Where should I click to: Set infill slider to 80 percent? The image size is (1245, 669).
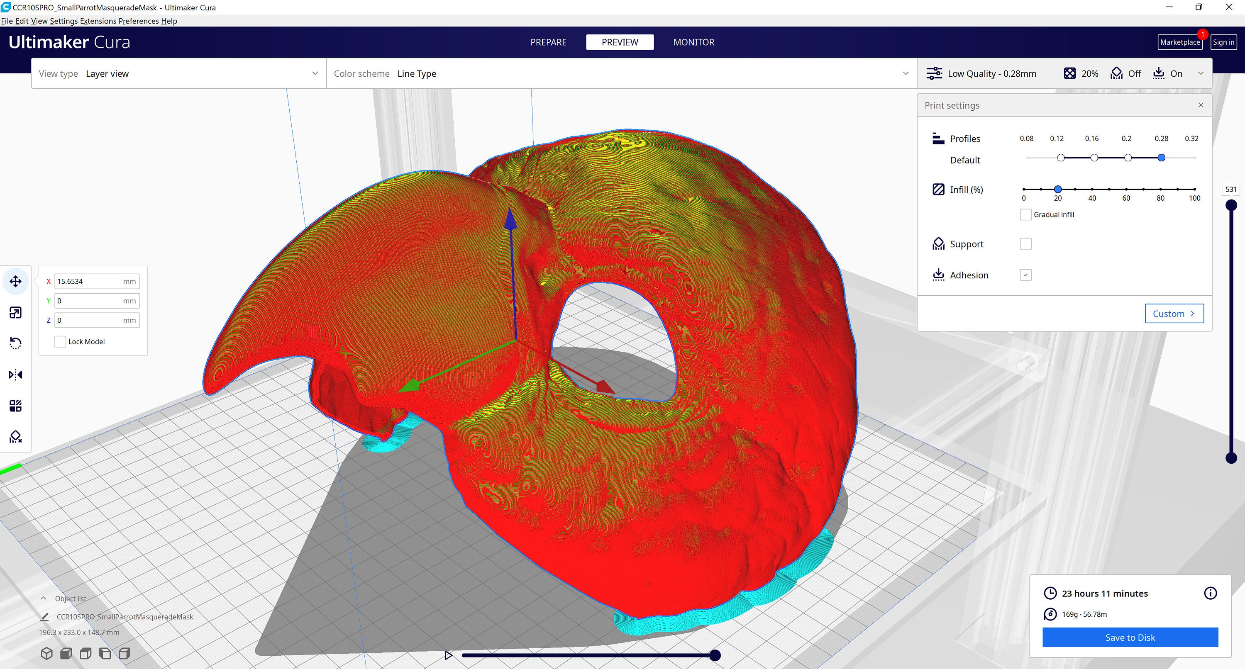pos(1160,190)
